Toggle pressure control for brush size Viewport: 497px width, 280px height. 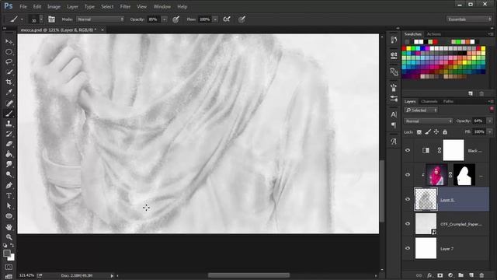coord(242,19)
